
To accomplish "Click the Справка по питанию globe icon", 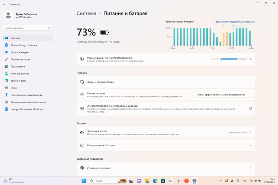I will tap(82, 168).
